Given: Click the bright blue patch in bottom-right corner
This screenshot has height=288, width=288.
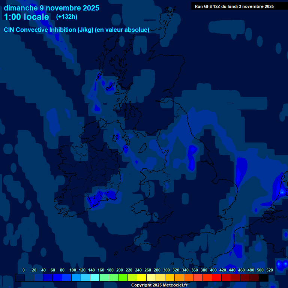Looking at the screenshot, I should pyautogui.click(x=280, y=265).
